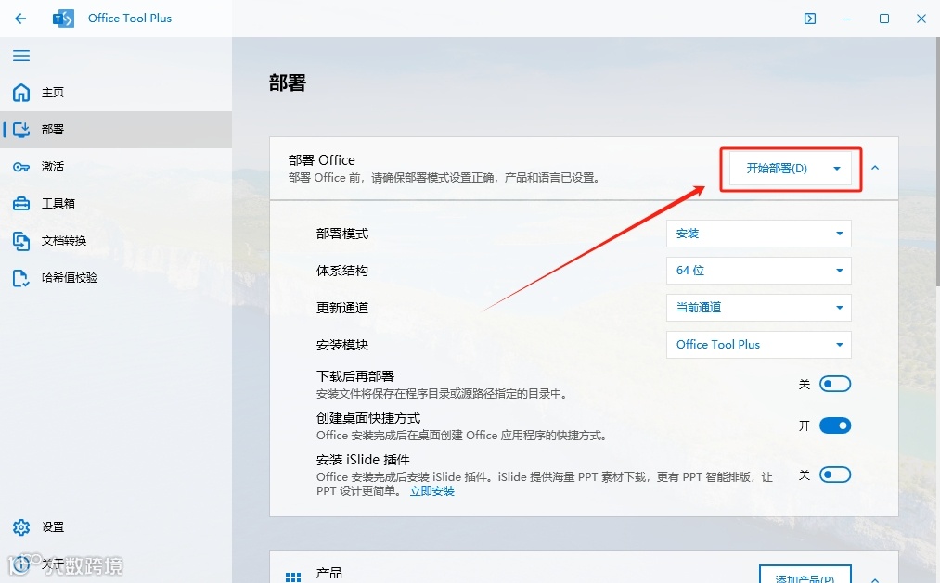
Task: Open the 工具箱 page
Action: coord(116,204)
